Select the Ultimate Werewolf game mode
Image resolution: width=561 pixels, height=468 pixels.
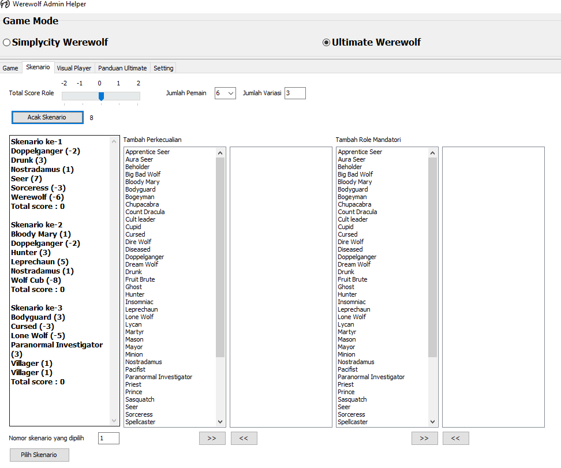(327, 43)
